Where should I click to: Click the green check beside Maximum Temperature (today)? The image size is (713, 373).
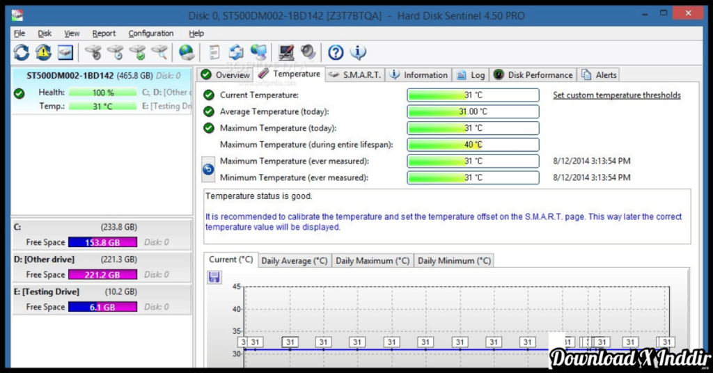coord(209,128)
